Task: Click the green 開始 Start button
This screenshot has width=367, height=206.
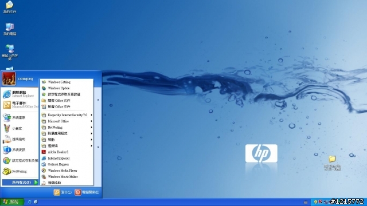Action: [11, 202]
